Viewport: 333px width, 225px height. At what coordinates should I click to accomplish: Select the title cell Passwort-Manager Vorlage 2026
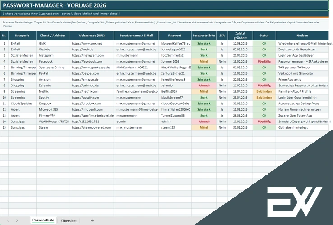pyautogui.click(x=164, y=5)
